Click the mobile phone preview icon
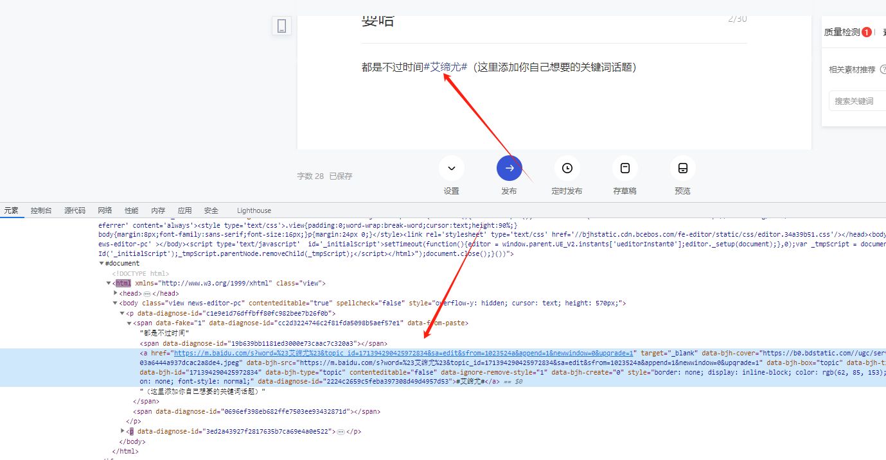Image resolution: width=886 pixels, height=460 pixels. (x=281, y=26)
